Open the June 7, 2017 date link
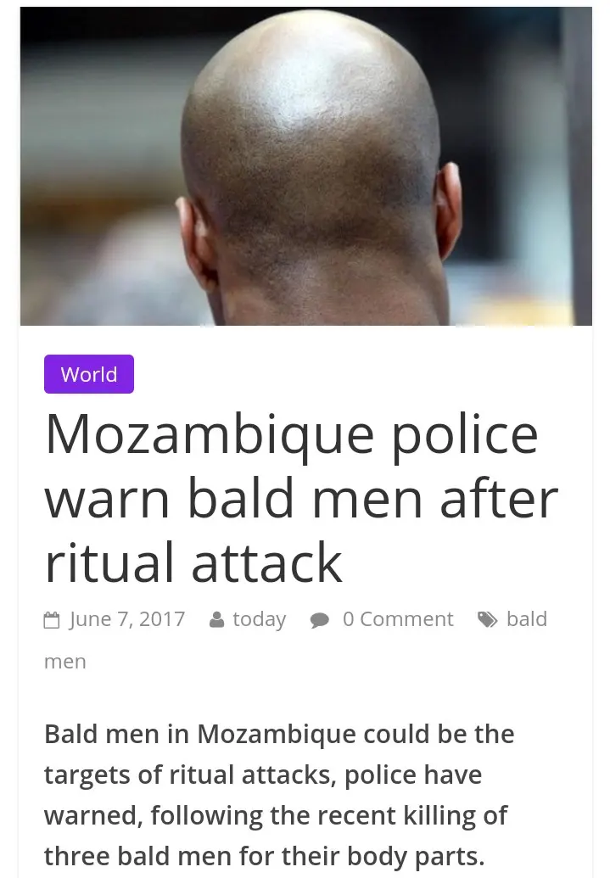 127,619
